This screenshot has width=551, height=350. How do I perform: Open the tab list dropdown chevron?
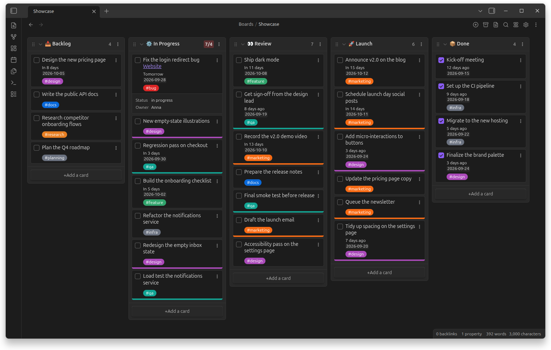click(x=480, y=11)
